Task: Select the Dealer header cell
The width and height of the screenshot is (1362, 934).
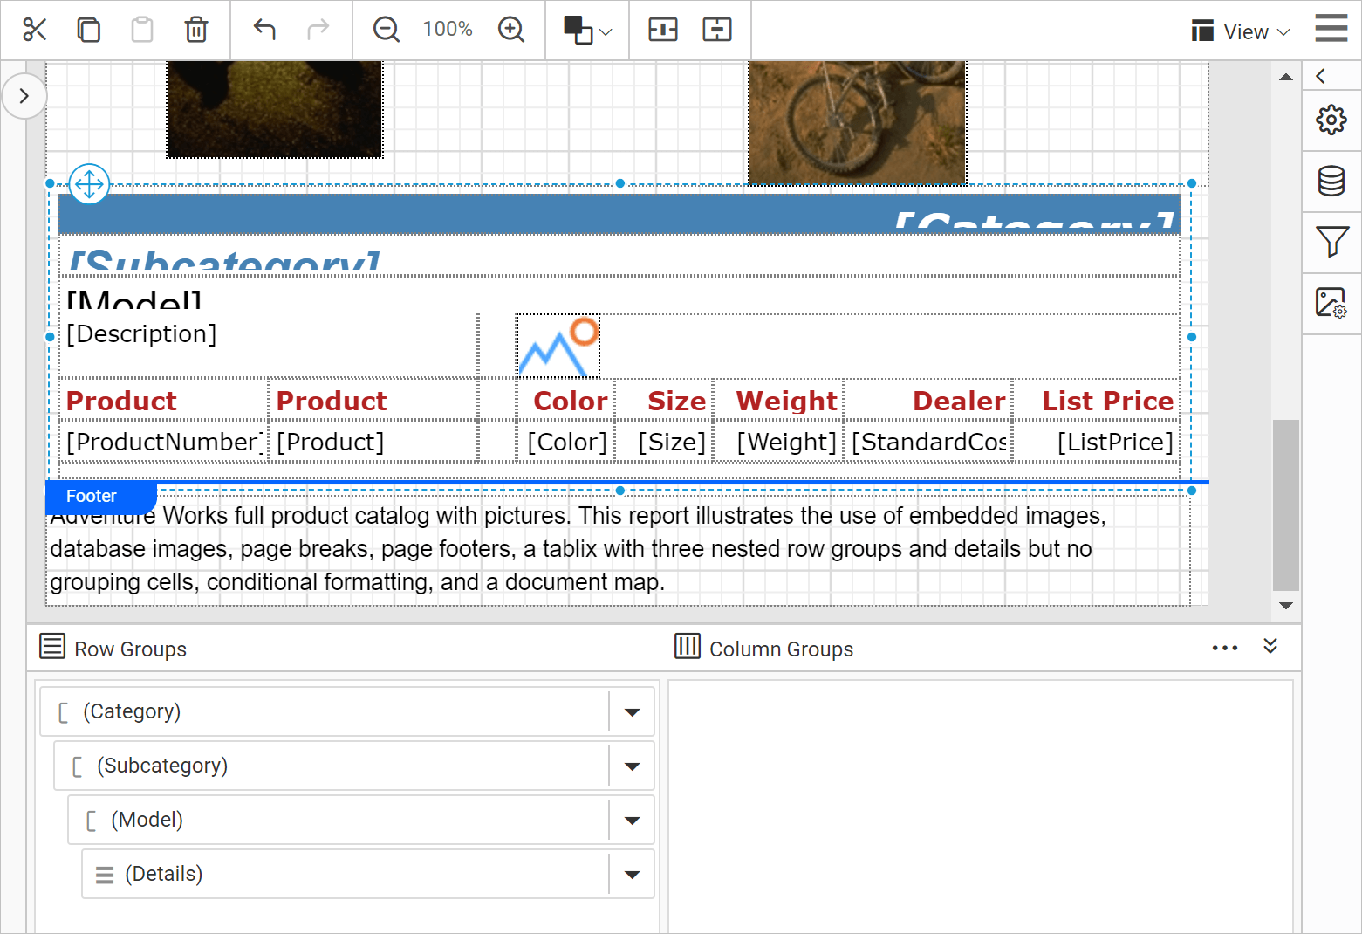Action: coord(928,401)
